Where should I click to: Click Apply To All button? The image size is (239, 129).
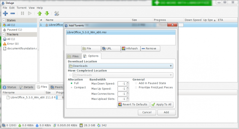162,105
